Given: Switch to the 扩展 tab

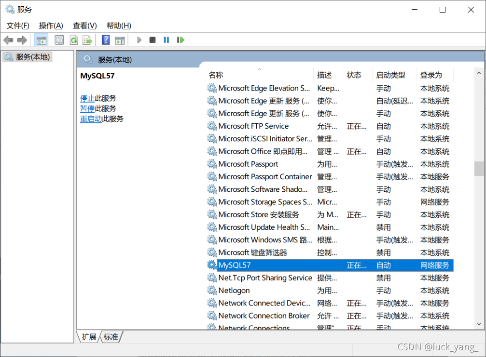Looking at the screenshot, I should 89,337.
